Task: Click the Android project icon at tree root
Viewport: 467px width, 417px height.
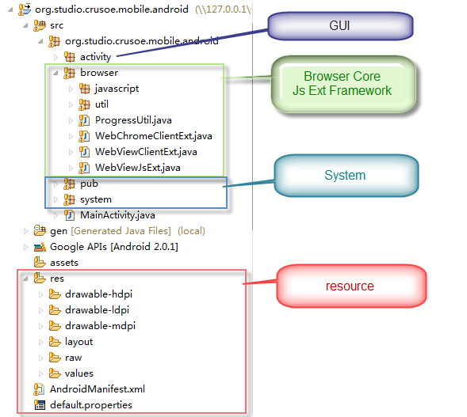Action: coord(25,9)
